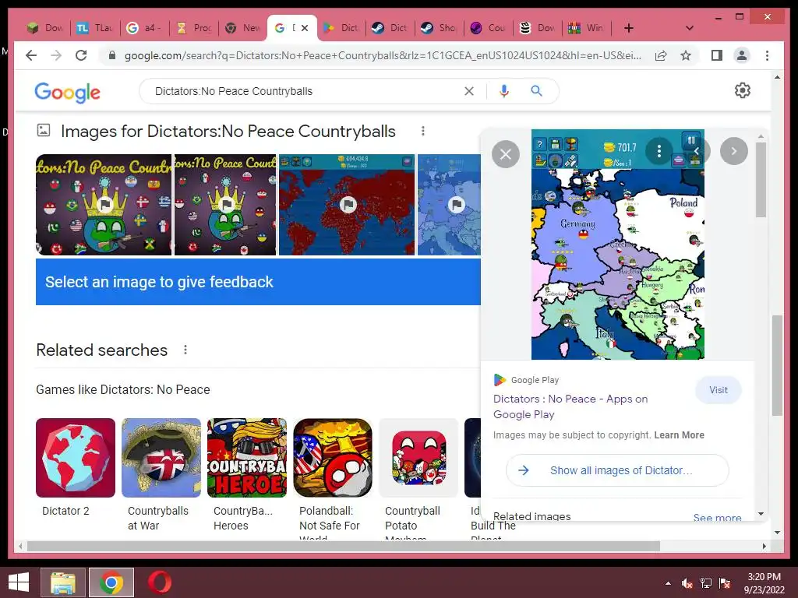Open the taskbar clock and date
The width and height of the screenshot is (798, 598).
click(x=764, y=583)
